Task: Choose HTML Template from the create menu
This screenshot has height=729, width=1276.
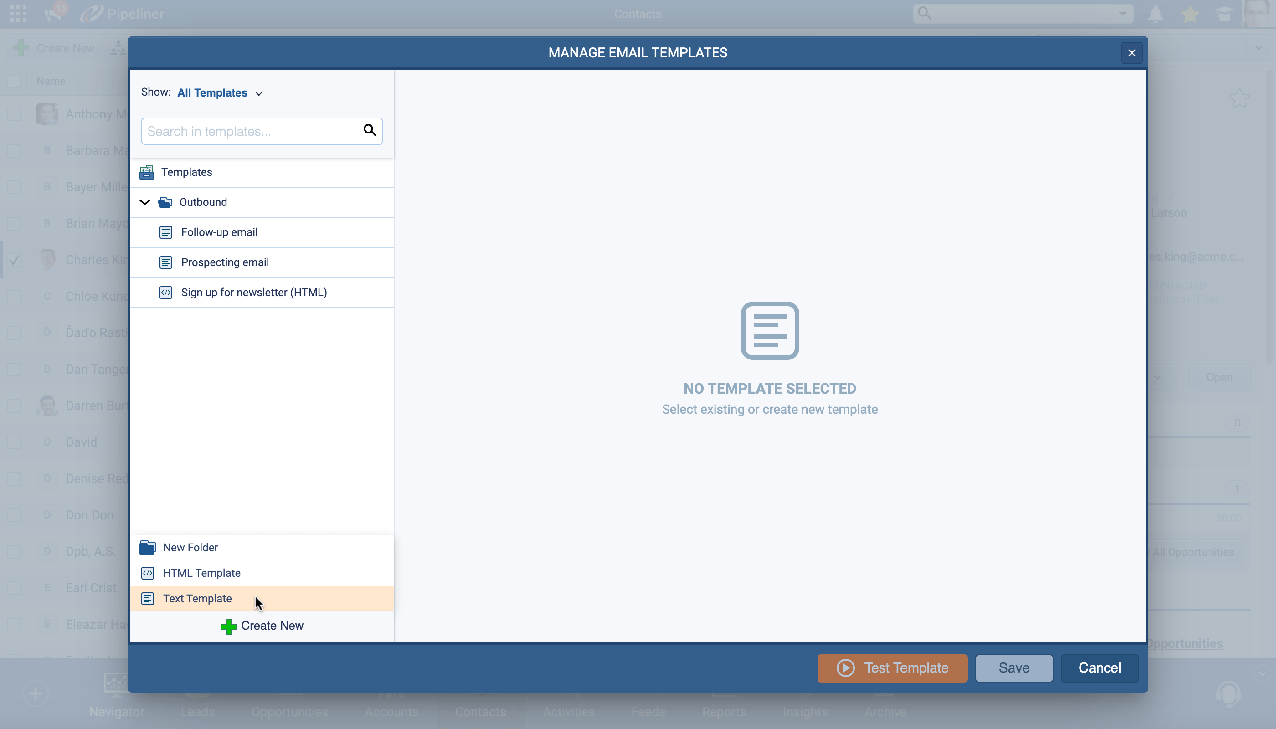Action: 201,573
